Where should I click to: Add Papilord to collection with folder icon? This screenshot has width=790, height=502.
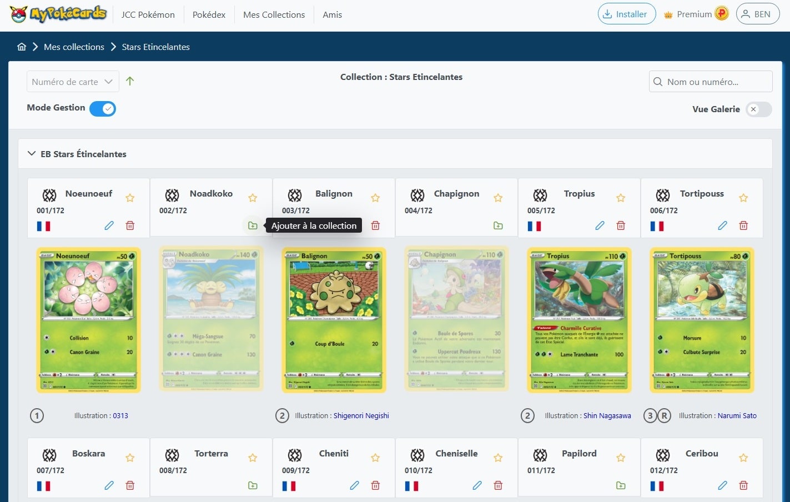(x=621, y=485)
